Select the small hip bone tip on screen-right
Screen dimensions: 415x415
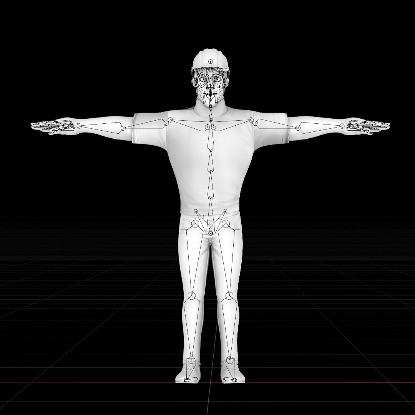[x=225, y=211]
